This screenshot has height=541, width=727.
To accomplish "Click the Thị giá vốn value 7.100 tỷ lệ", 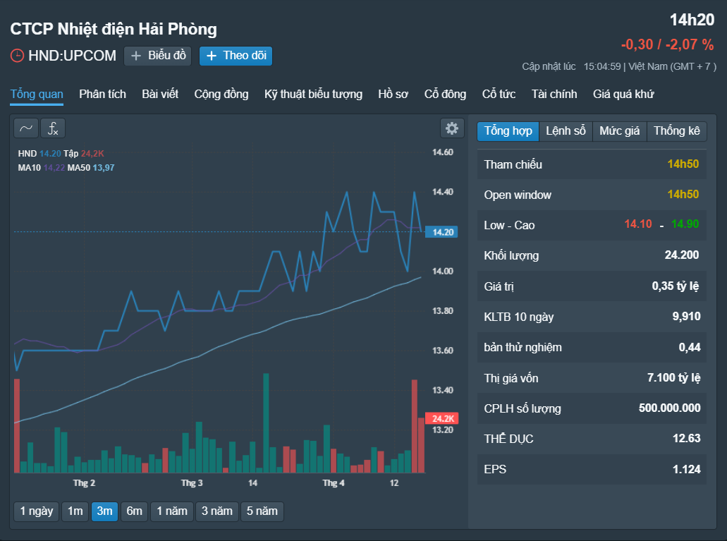I will click(673, 377).
